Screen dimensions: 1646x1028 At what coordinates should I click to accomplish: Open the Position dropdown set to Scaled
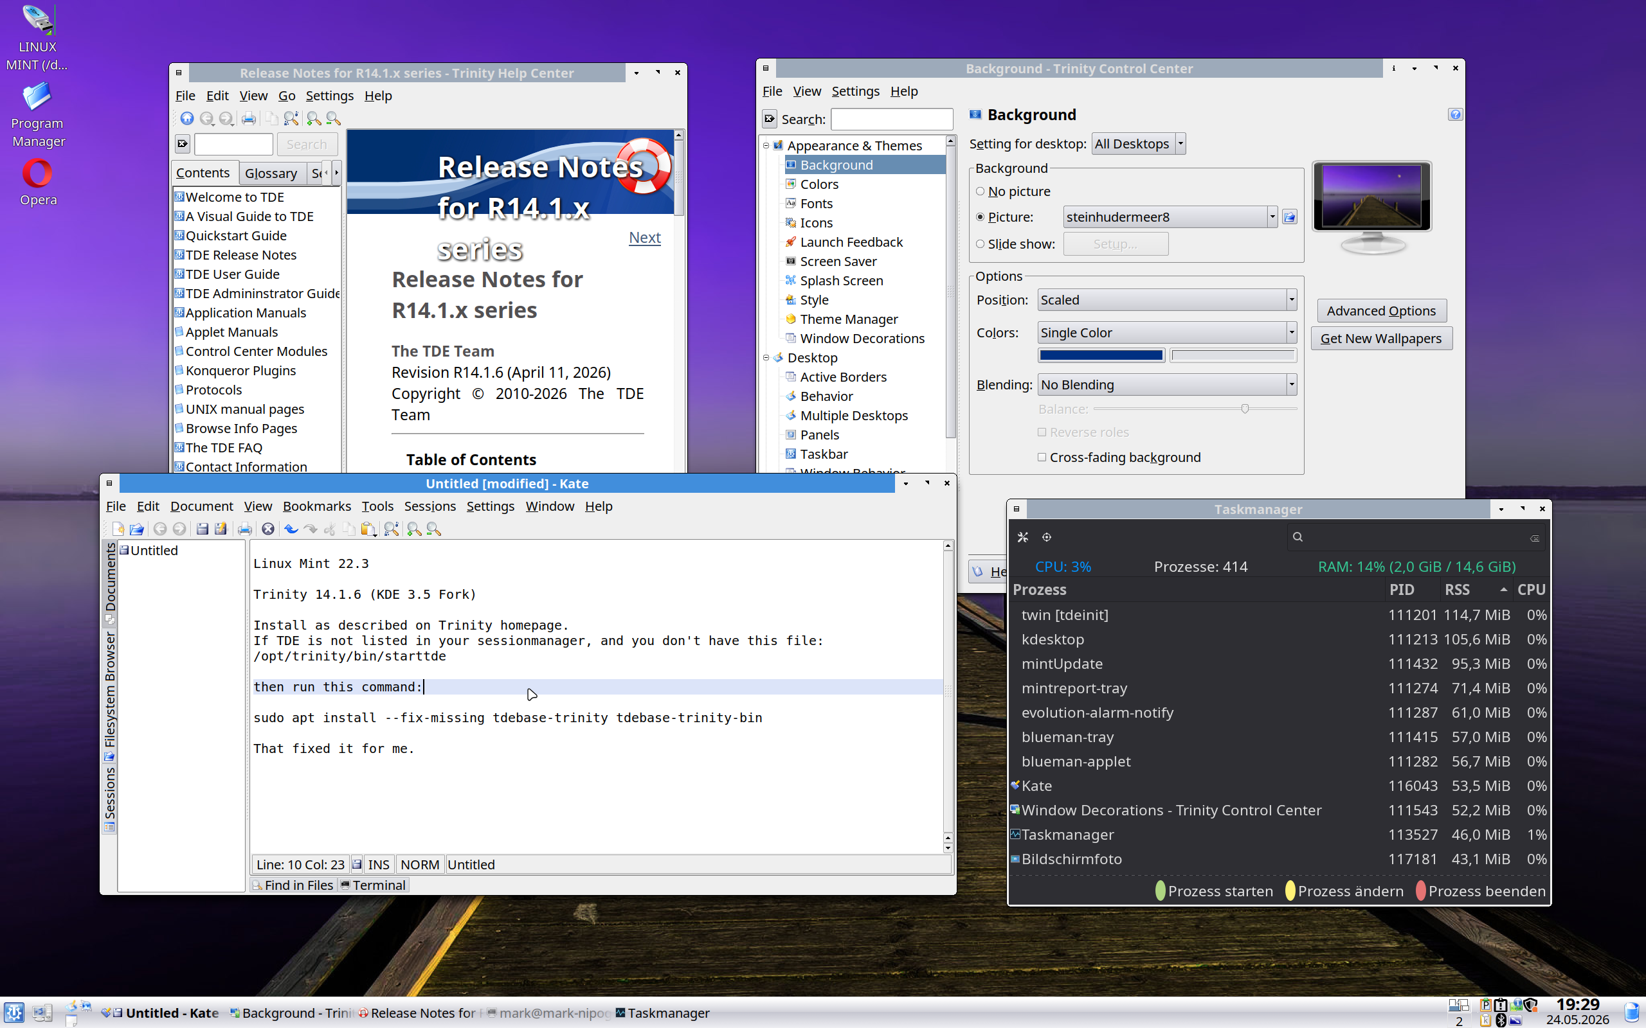[x=1167, y=300]
